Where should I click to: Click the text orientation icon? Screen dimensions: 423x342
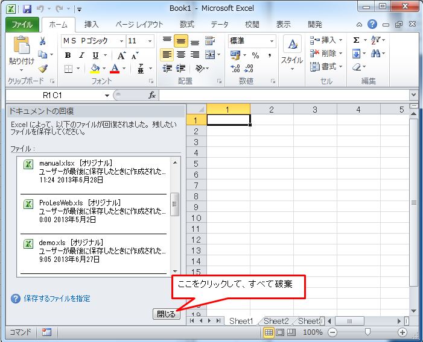pos(200,69)
